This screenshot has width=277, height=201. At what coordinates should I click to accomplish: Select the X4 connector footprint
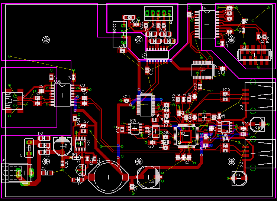pyautogui.click(x=254, y=55)
